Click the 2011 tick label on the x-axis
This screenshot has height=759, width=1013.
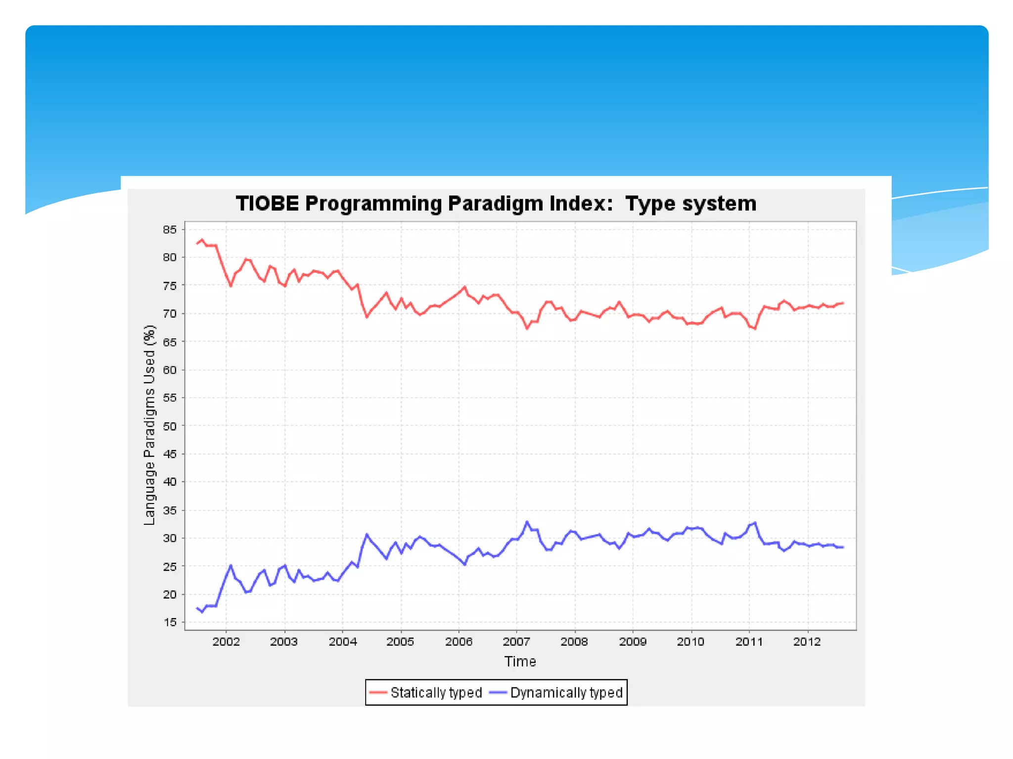pos(749,641)
